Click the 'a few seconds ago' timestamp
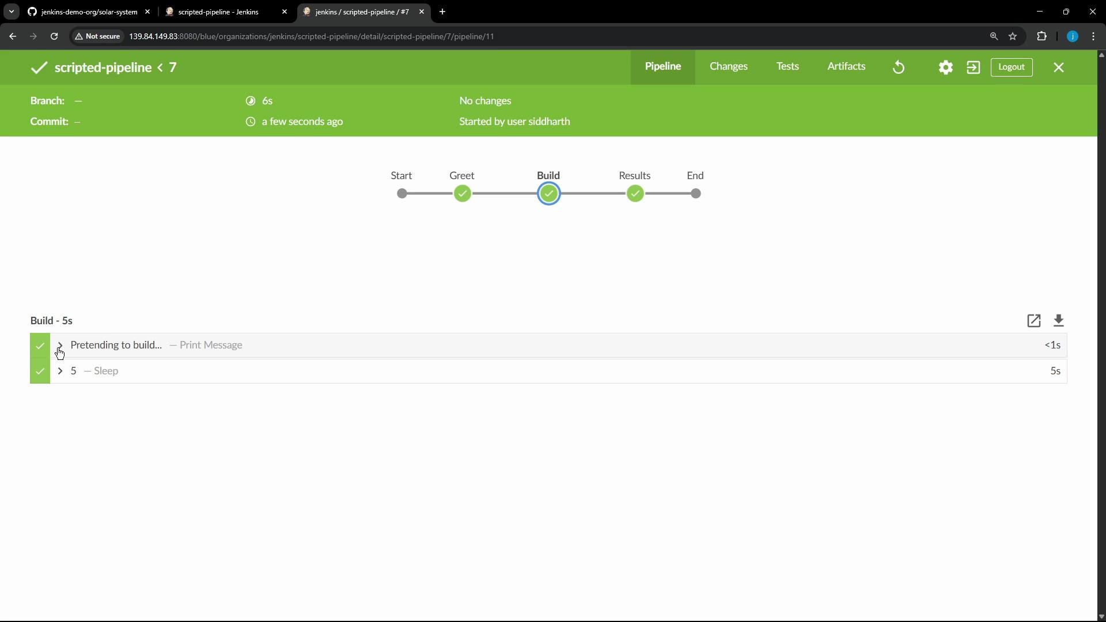 pos(302,122)
